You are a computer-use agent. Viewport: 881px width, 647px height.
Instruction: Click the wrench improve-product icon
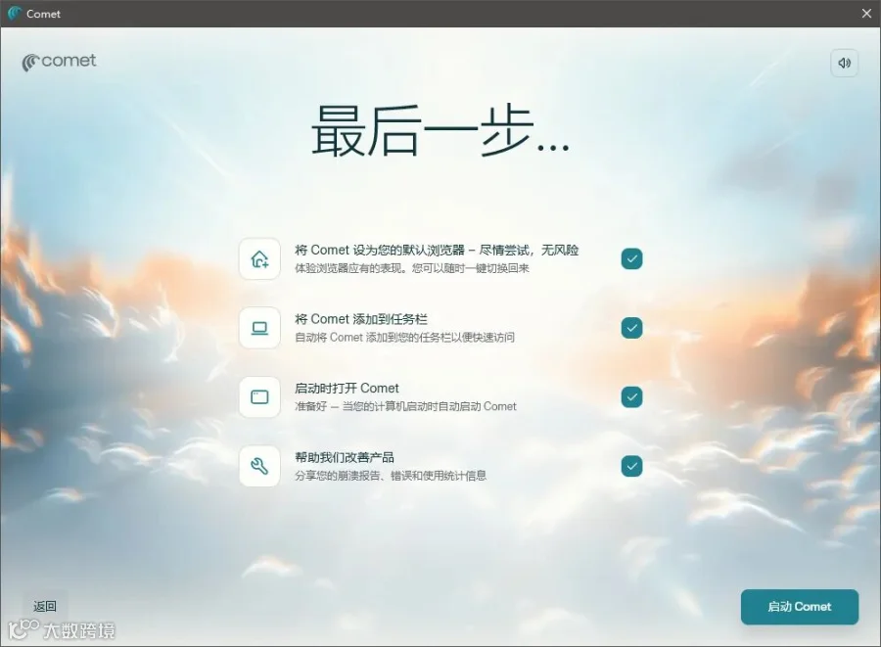[x=259, y=466]
